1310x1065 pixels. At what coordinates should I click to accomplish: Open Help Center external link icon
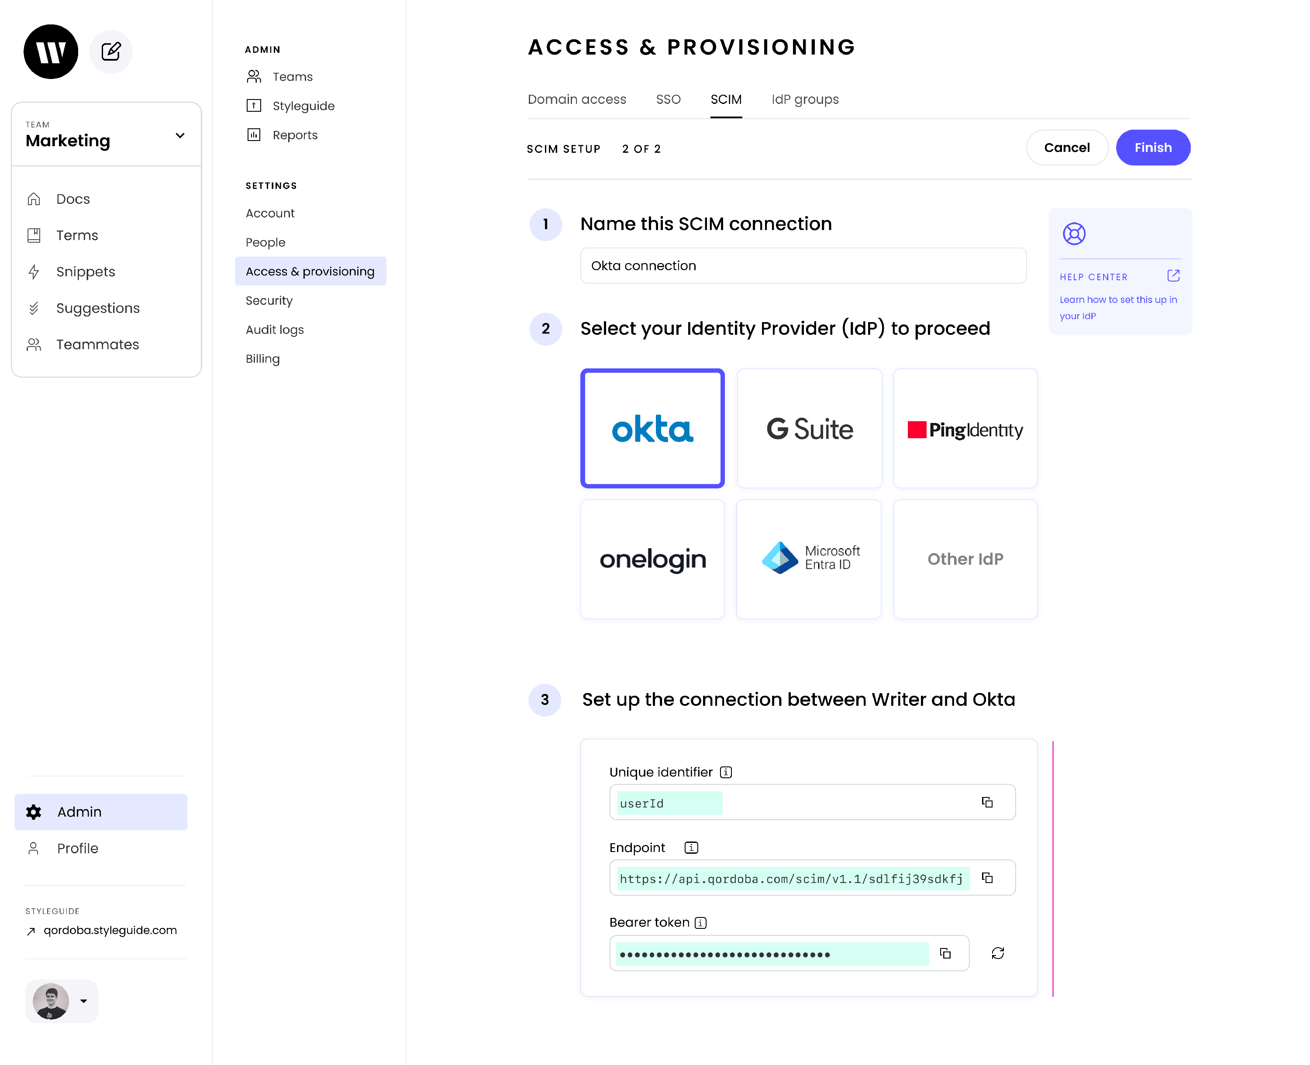tap(1173, 276)
